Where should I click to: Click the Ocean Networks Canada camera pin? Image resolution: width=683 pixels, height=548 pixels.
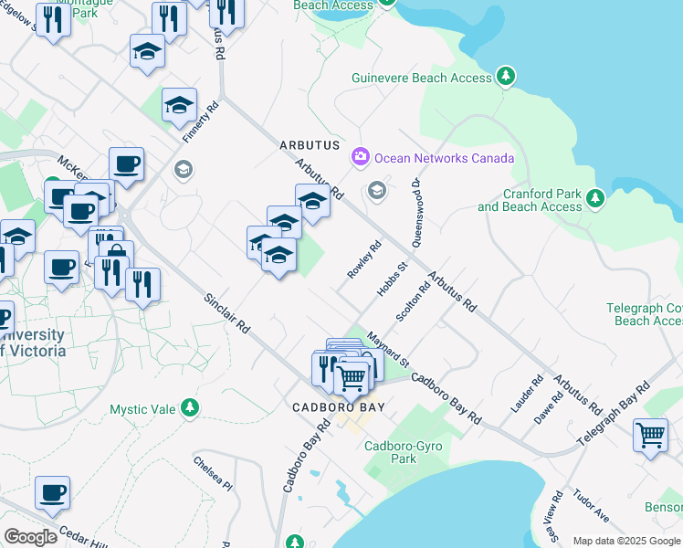click(x=361, y=157)
